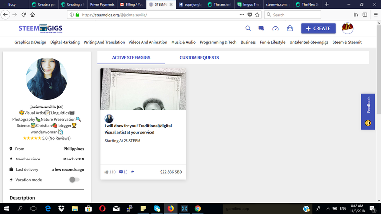Open the SteemGigs search icon

(248, 28)
